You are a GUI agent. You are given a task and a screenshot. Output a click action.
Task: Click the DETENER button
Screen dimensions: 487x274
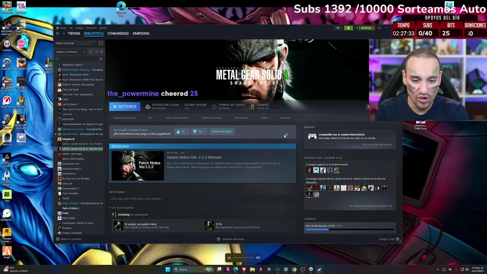pyautogui.click(x=125, y=107)
